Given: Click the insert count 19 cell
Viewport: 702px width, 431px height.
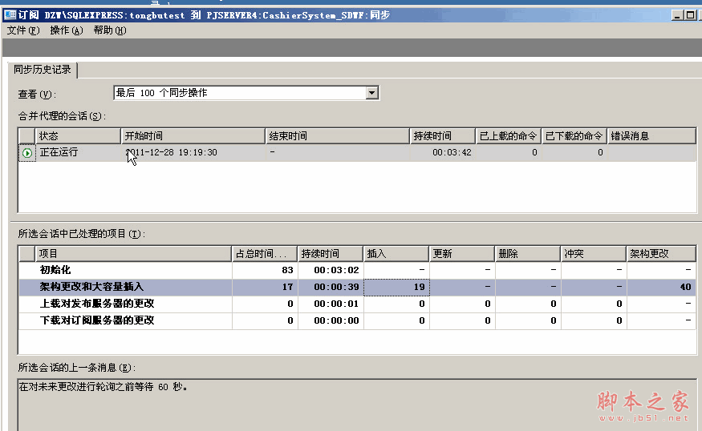Looking at the screenshot, I should pos(396,287).
